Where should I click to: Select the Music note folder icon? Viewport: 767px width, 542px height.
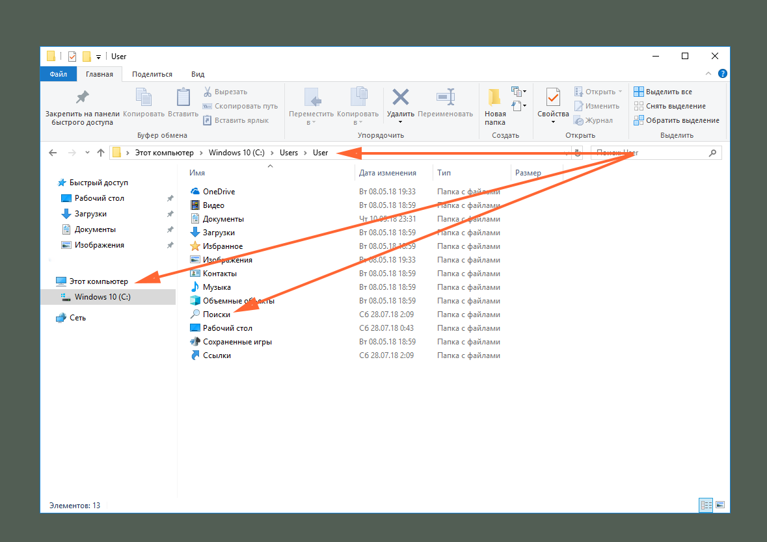(x=195, y=287)
